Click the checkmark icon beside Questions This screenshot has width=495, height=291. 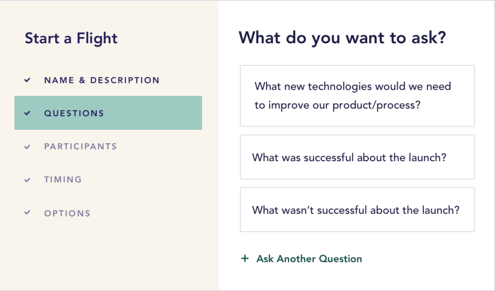[28, 113]
